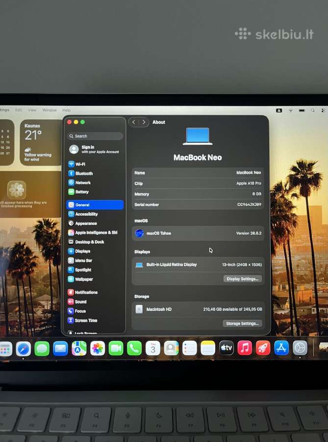Screen dimensions: 328x442
Task: Open the Help menu
Action: click(66, 110)
